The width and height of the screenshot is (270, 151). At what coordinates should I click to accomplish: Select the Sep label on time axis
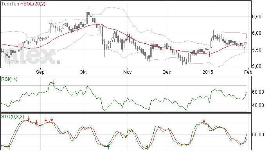[x=40, y=72]
